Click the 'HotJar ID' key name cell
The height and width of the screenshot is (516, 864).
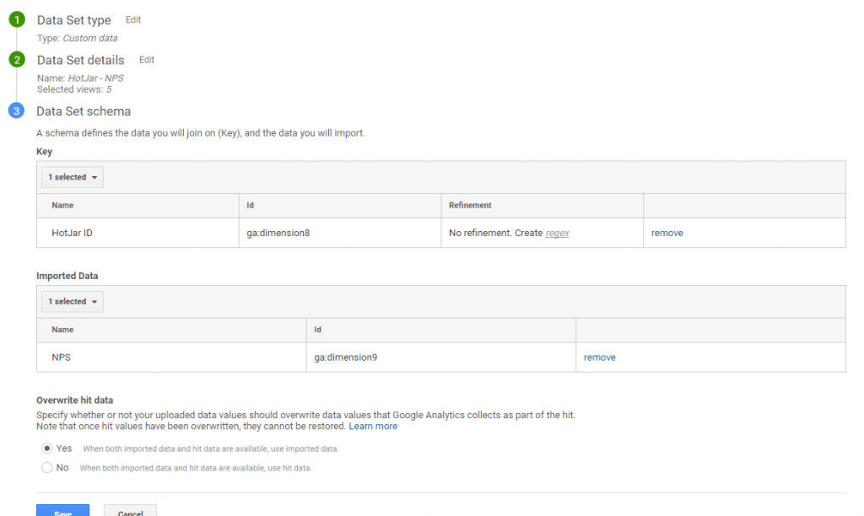coord(138,233)
